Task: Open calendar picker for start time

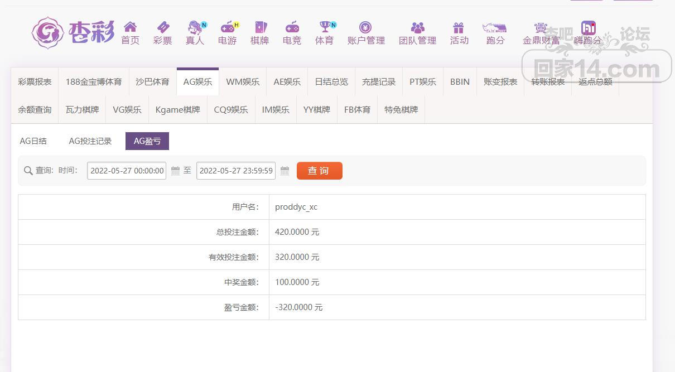Action: (175, 171)
